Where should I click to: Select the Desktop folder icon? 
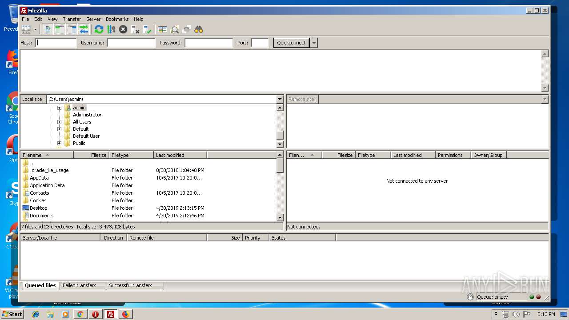click(x=26, y=208)
